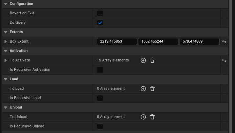Enable Is Recursive Activation checkbox

pyautogui.click(x=100, y=70)
